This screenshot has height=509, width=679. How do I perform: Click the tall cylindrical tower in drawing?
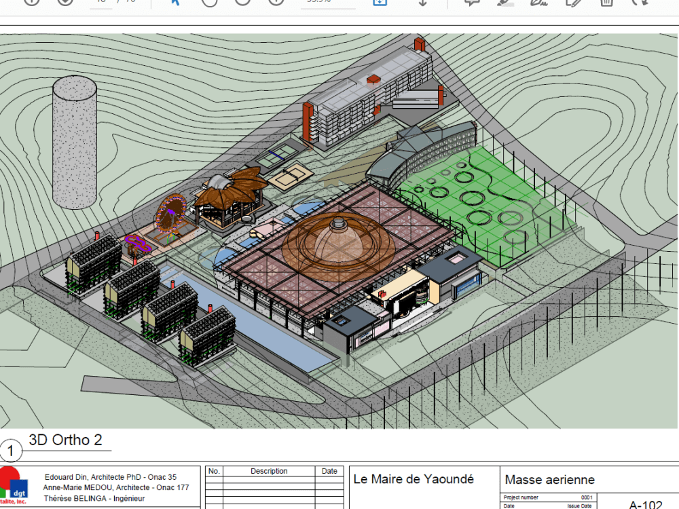click(75, 142)
